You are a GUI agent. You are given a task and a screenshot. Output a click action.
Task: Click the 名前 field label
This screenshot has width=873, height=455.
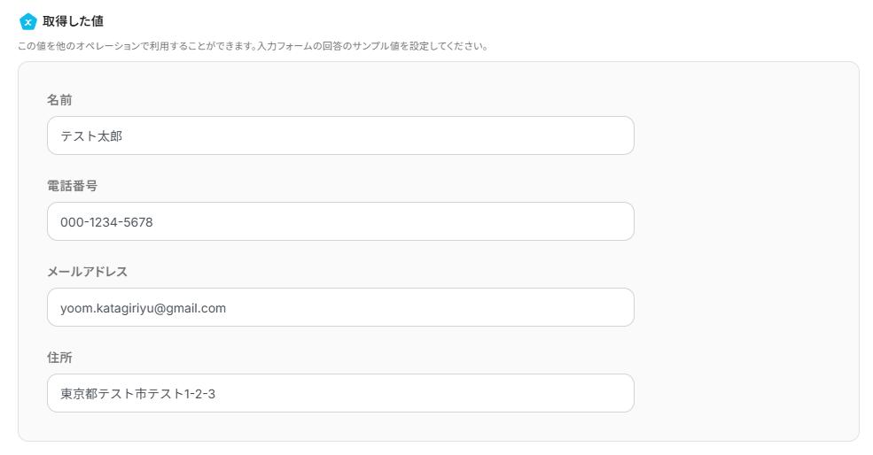59,100
